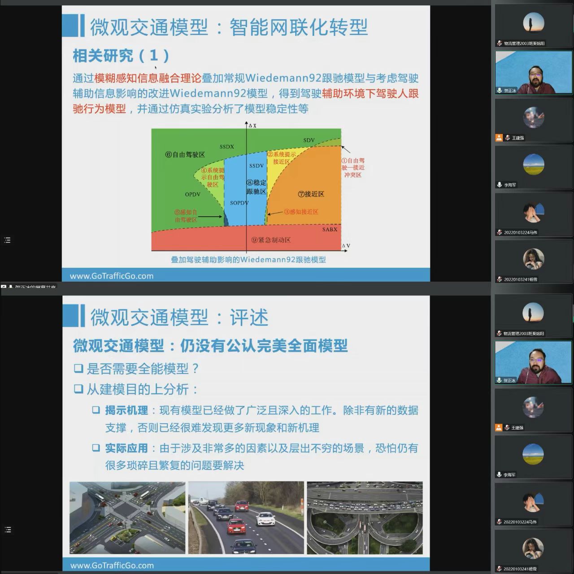Select 贺正冰's video tile beside the Wiedemann92 slide
This screenshot has width=574, height=574.
pyautogui.click(x=534, y=72)
